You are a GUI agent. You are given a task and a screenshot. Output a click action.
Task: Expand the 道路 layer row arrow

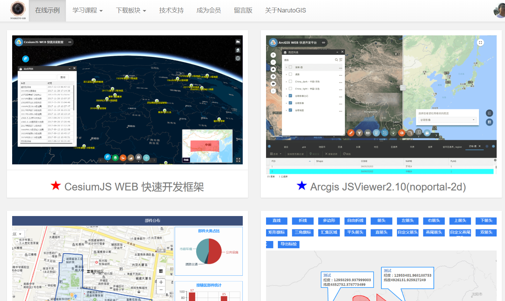coord(286,74)
